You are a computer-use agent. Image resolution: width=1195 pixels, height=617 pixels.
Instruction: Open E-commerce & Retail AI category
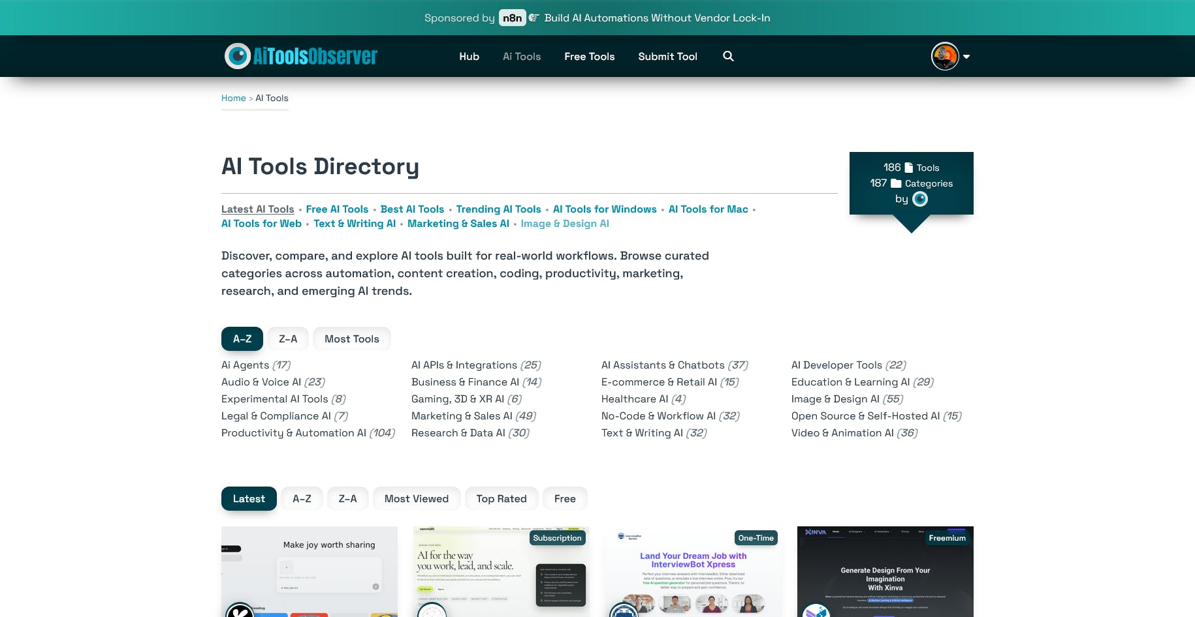pos(670,382)
